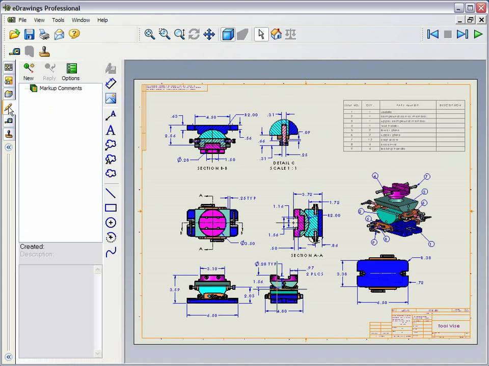Click the Open file folder icon
Viewport: 489px width, 366px height.
click(x=14, y=34)
